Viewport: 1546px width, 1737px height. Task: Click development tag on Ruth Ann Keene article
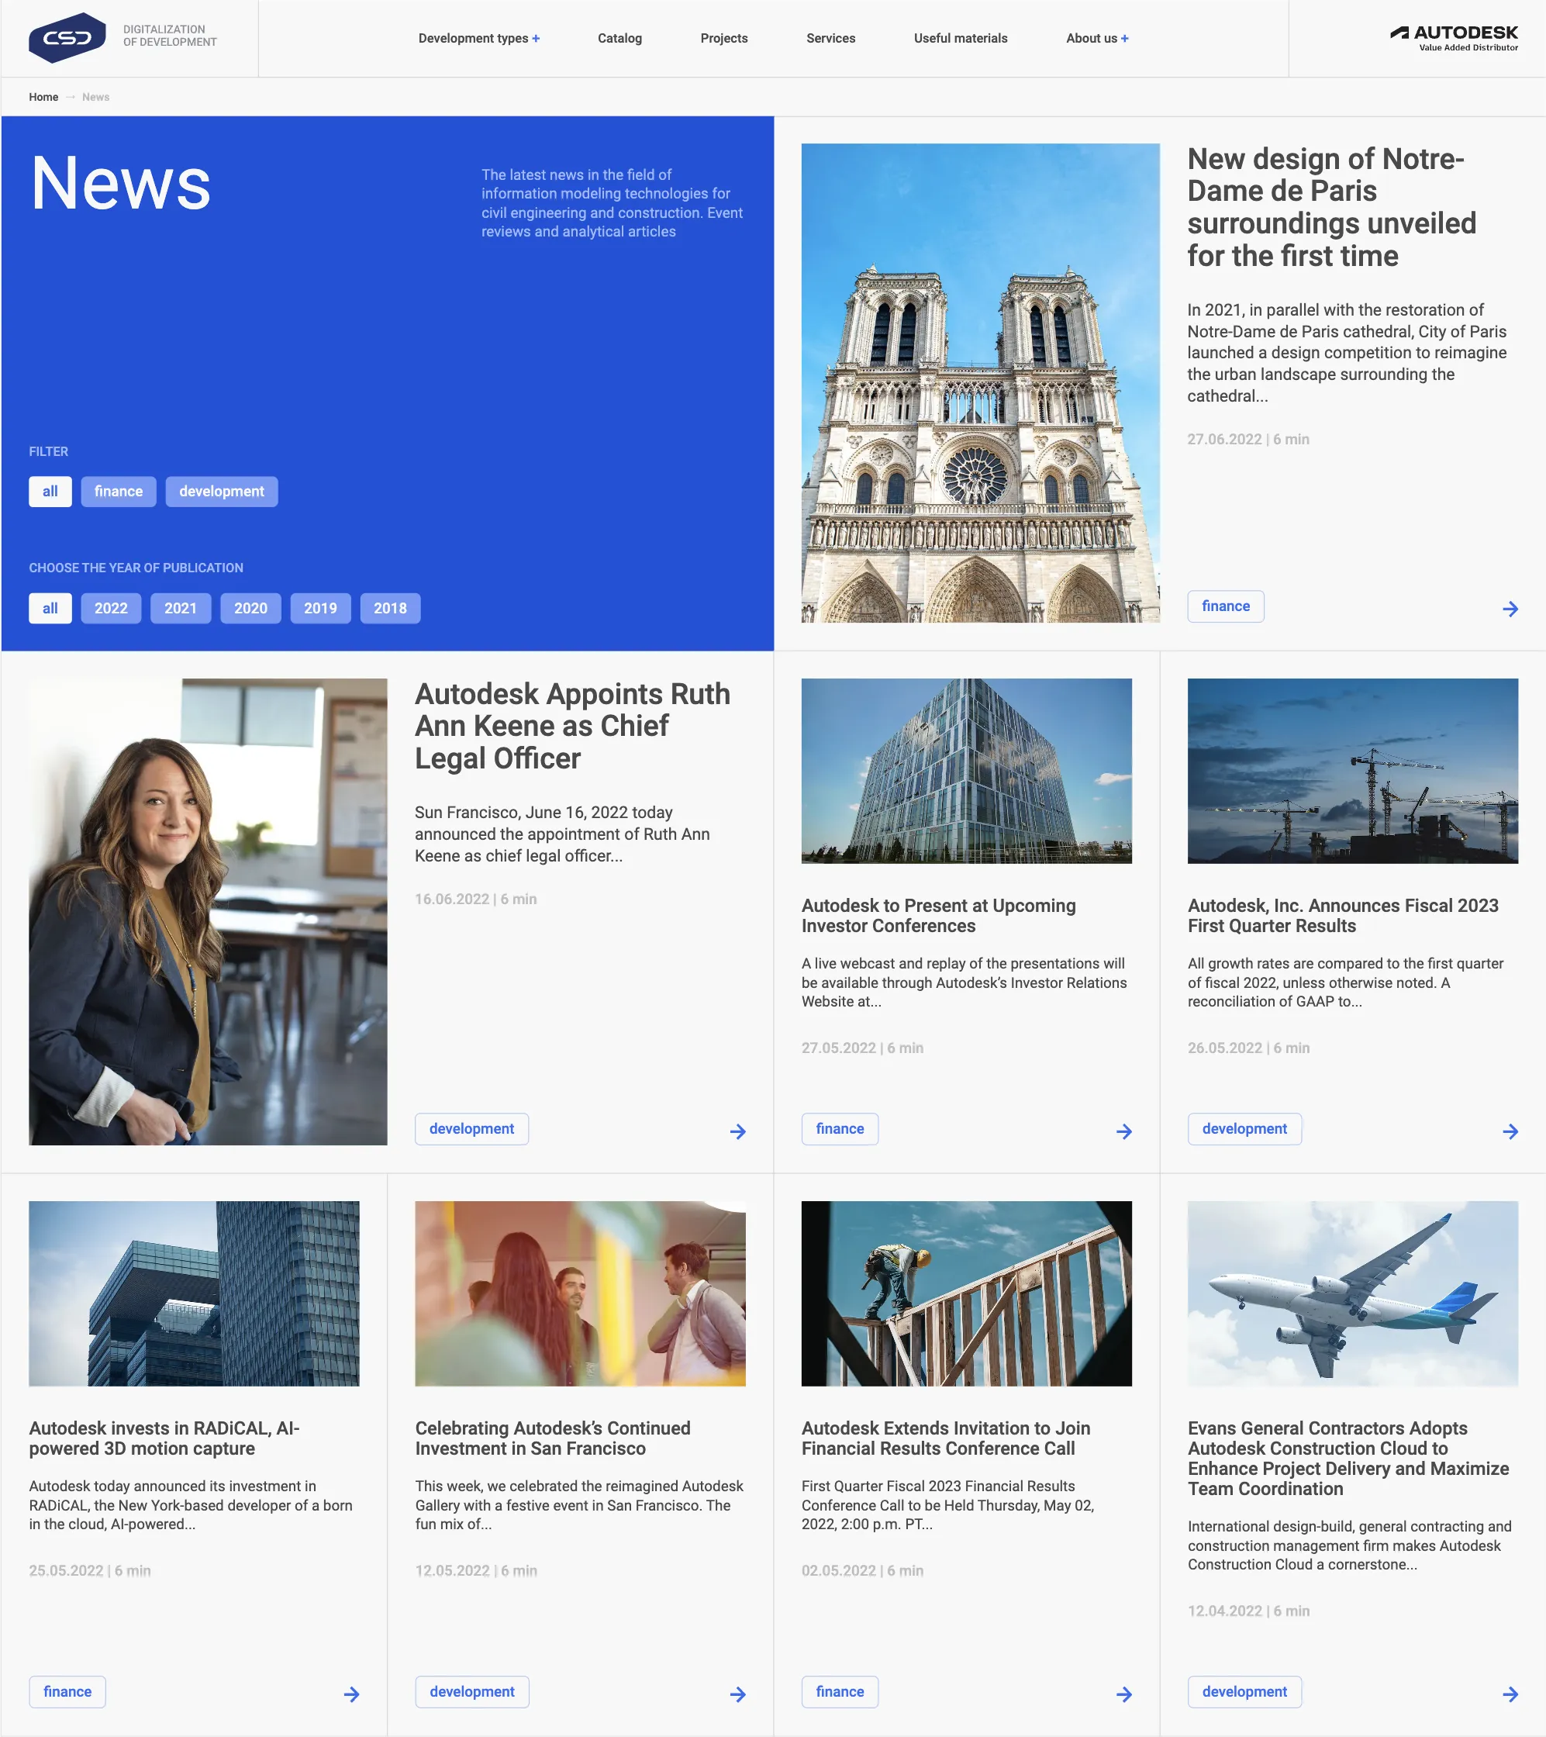tap(471, 1128)
